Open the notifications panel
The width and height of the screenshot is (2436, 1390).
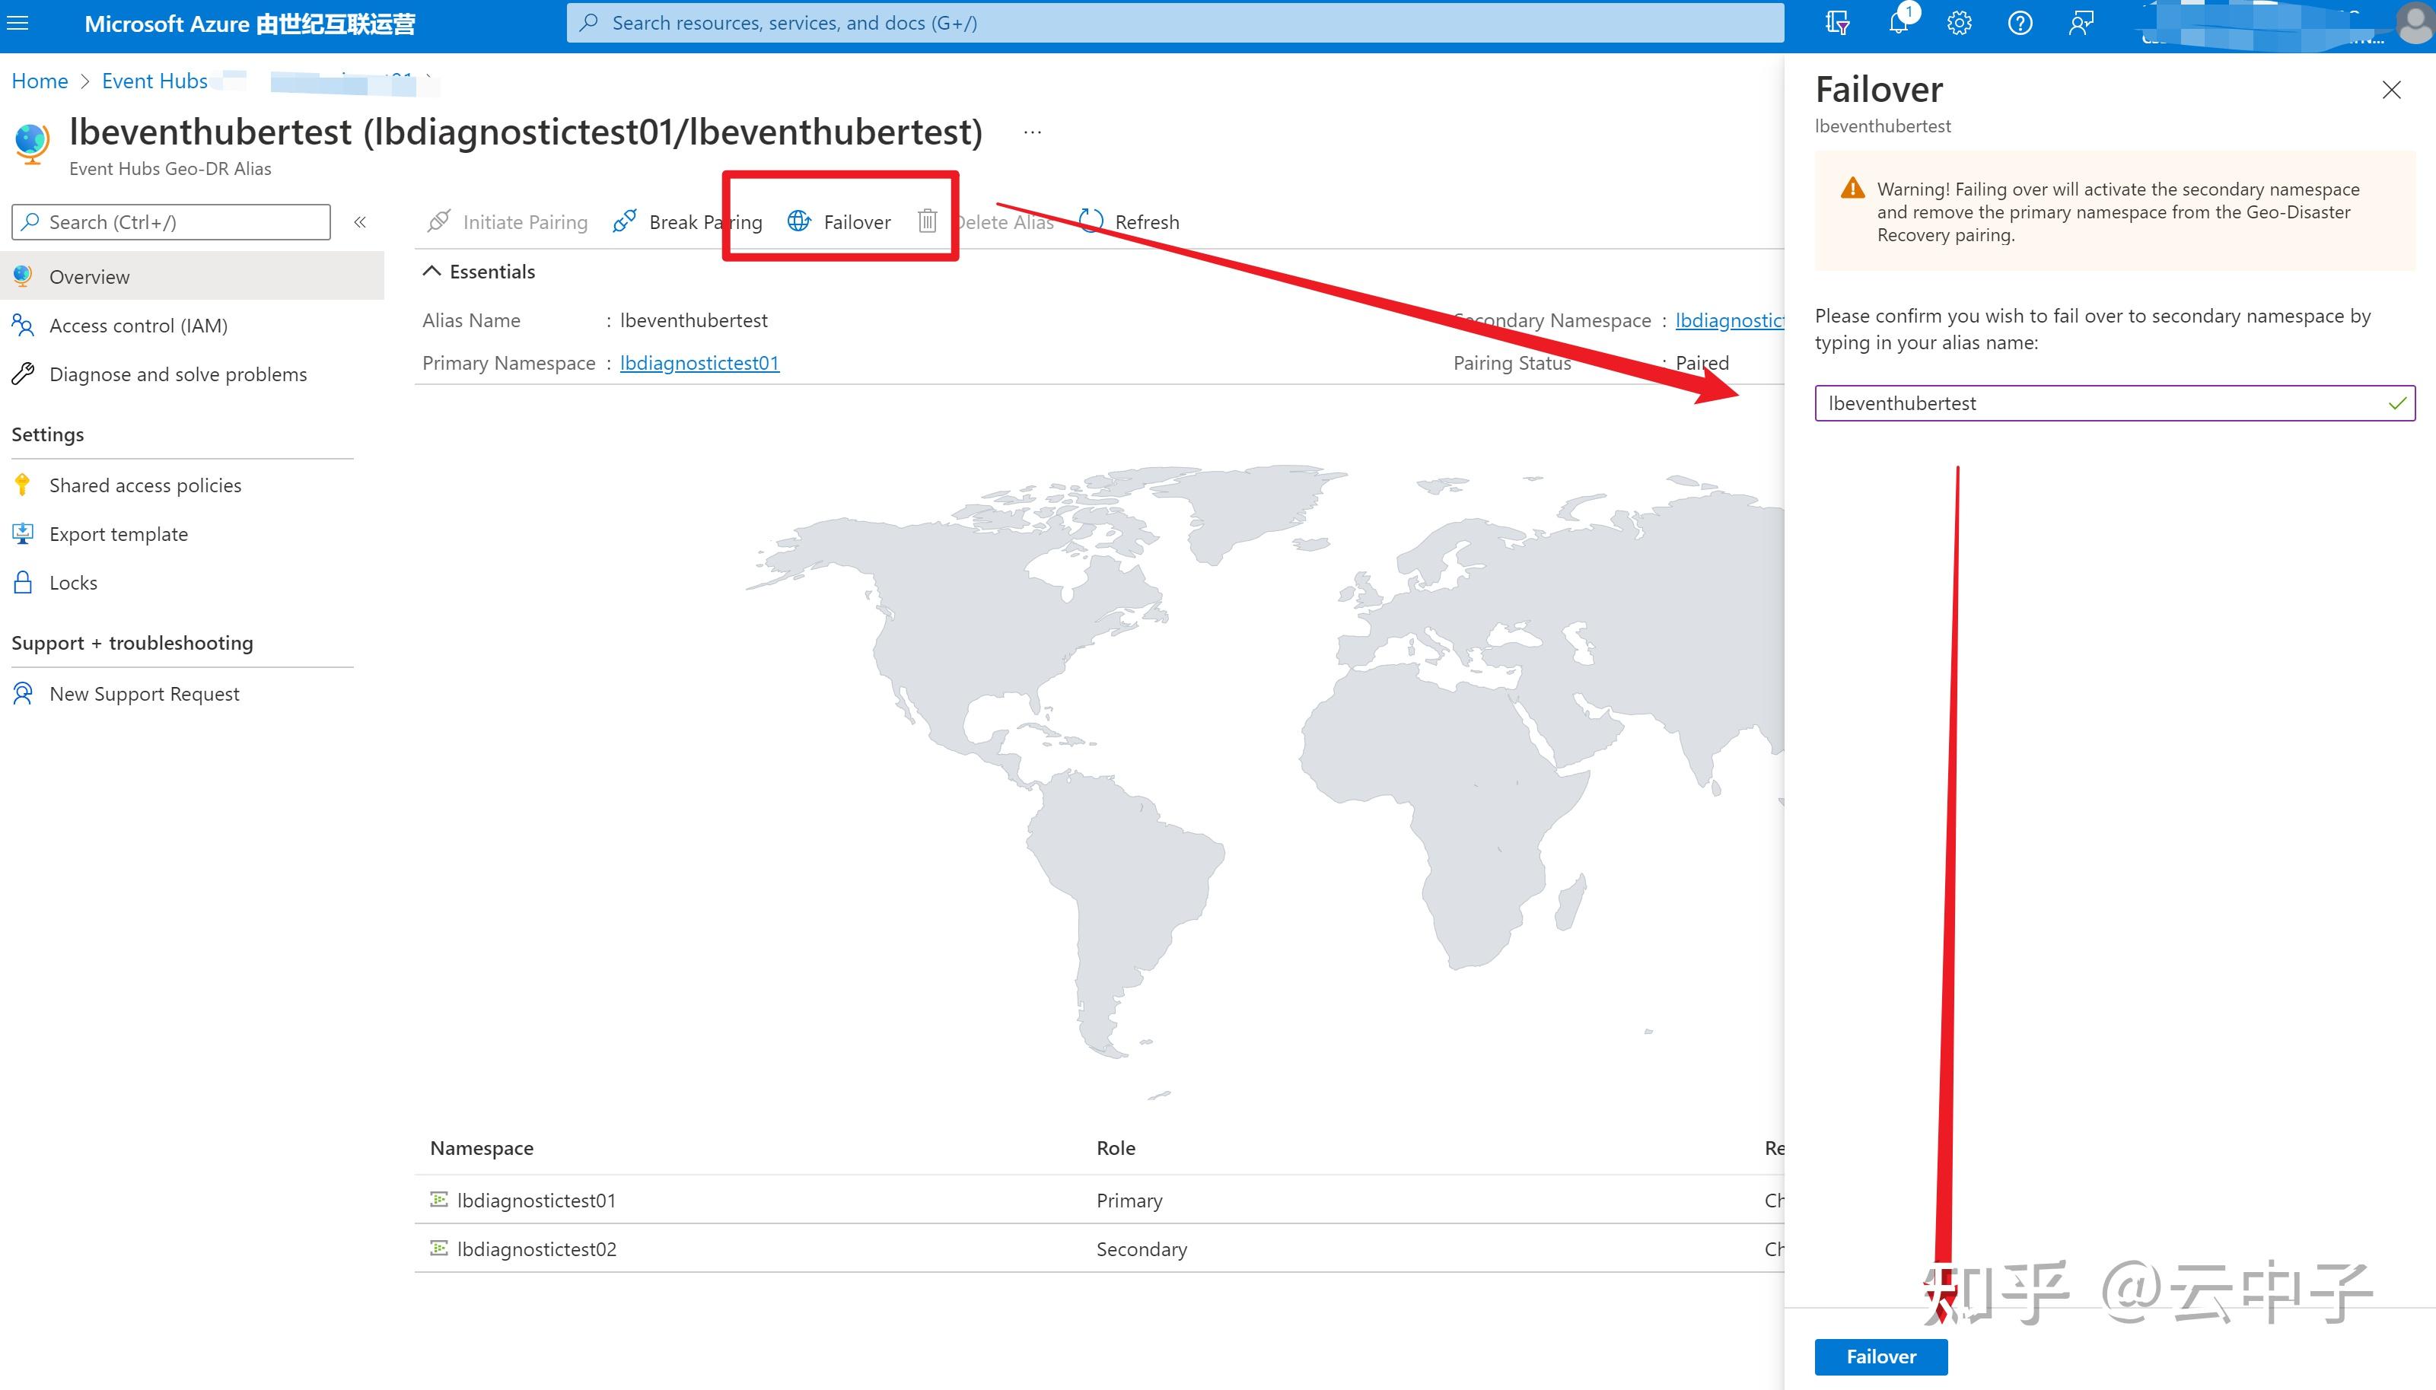1899,22
